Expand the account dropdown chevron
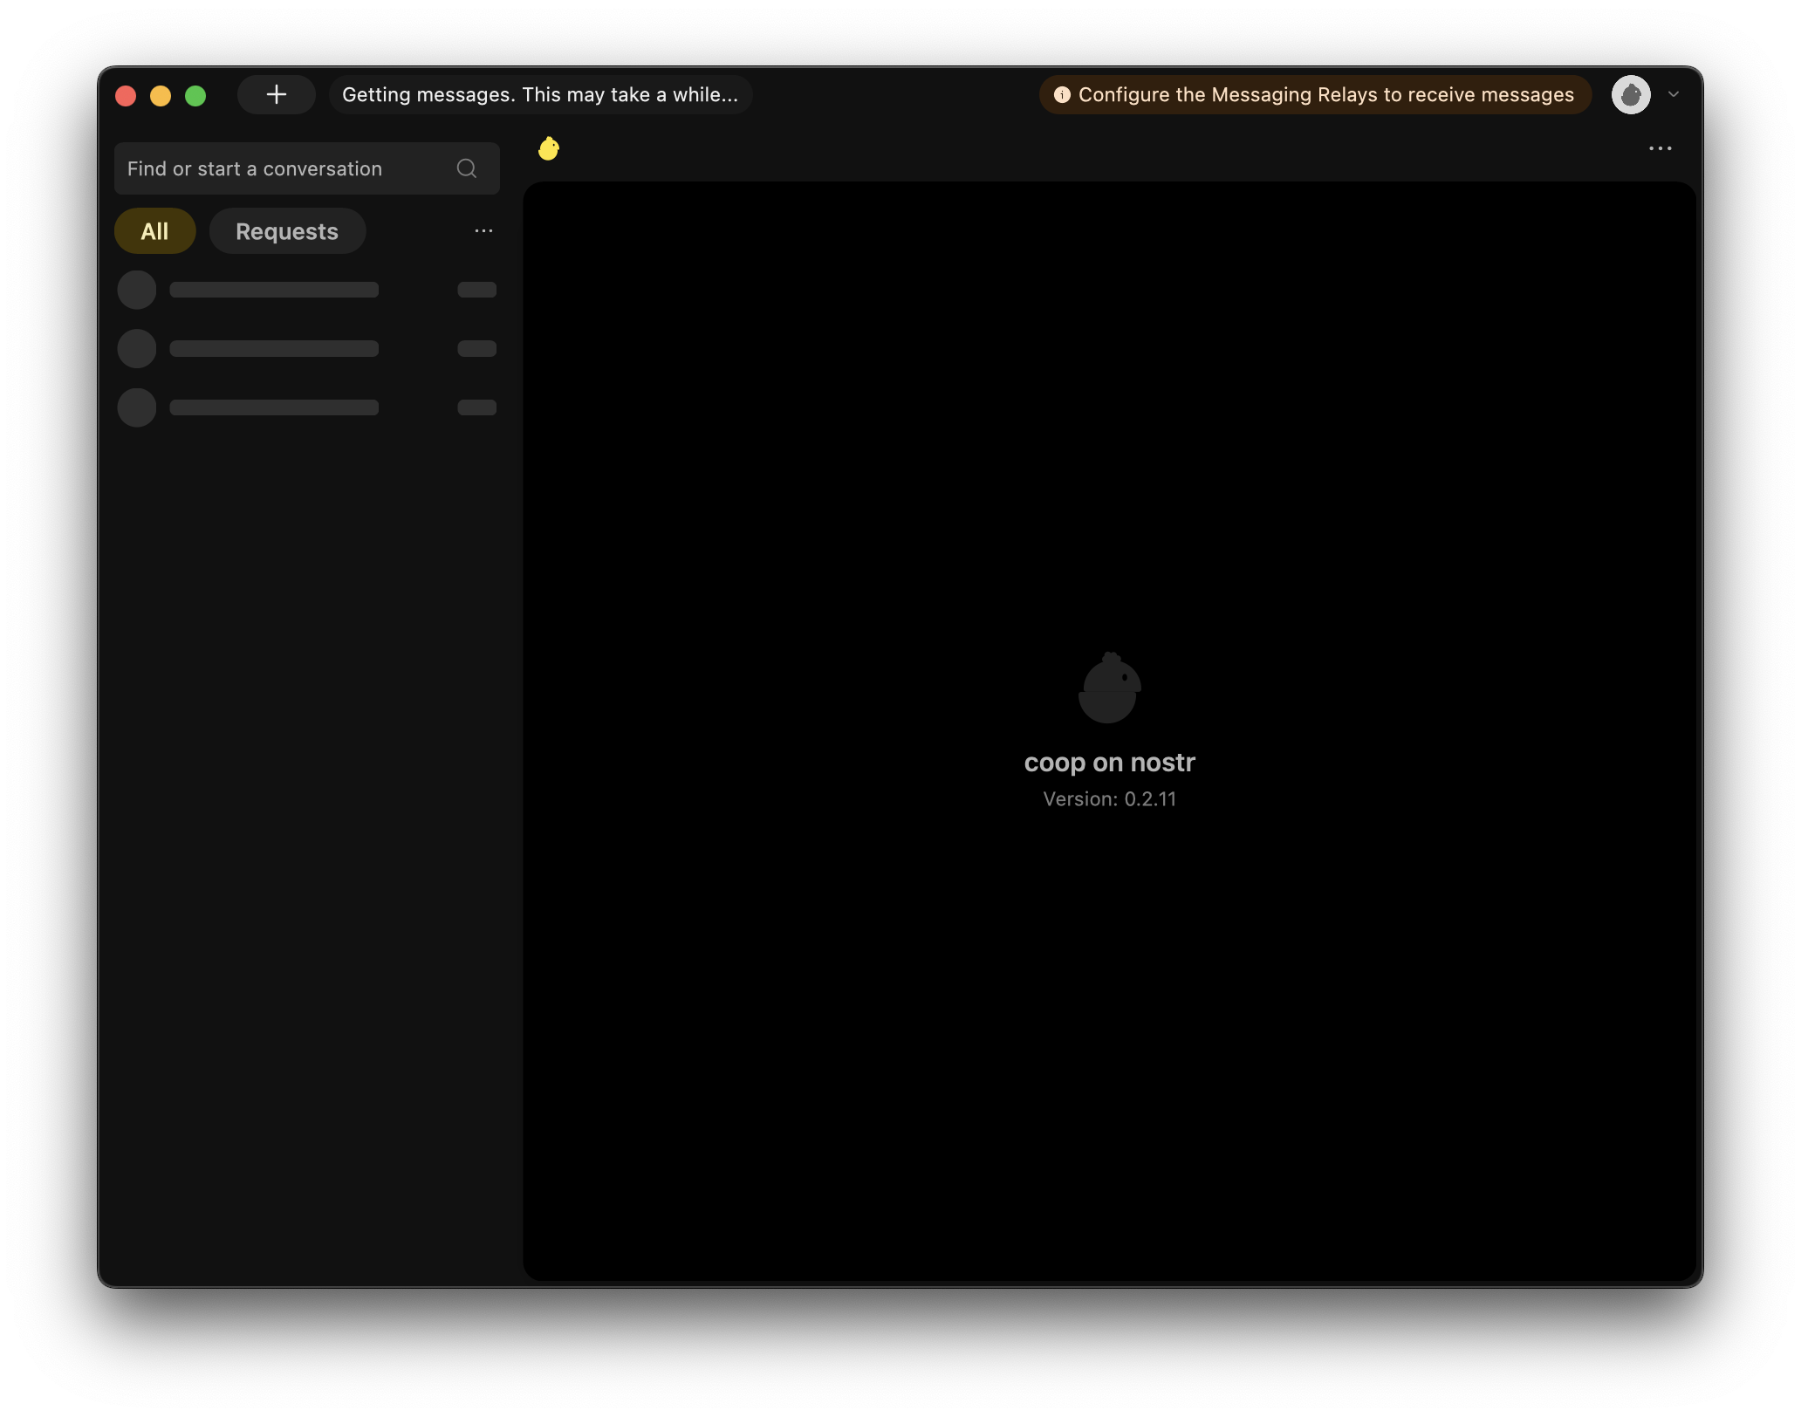Image resolution: width=1801 pixels, height=1417 pixels. 1674,94
